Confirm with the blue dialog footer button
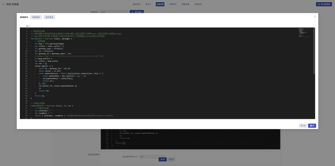Viewport: 335px width, 166px height. pyautogui.click(x=312, y=125)
